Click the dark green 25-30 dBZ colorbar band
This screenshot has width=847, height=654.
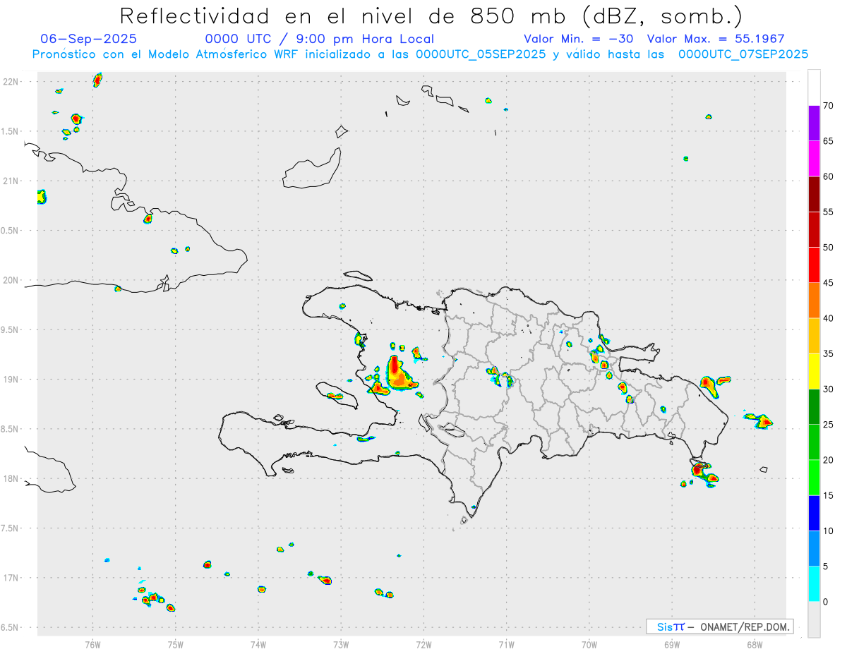(814, 406)
